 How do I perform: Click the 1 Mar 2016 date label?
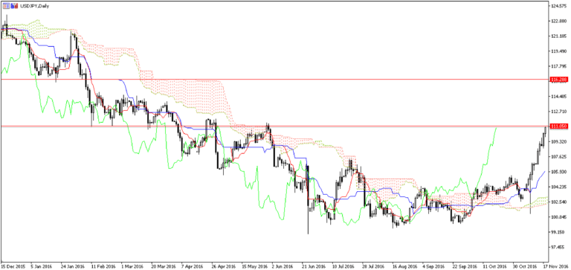coord(132,266)
